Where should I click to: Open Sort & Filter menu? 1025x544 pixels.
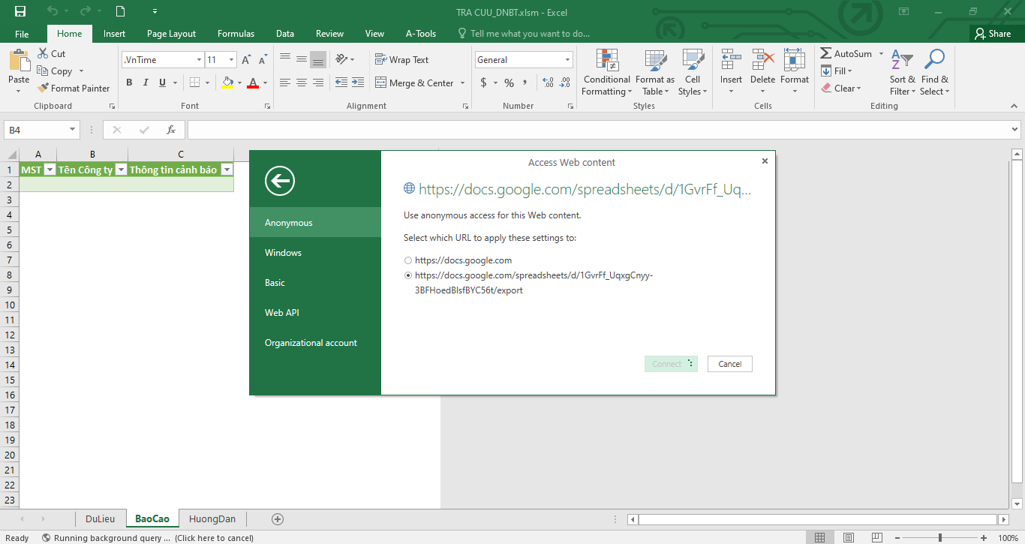902,72
